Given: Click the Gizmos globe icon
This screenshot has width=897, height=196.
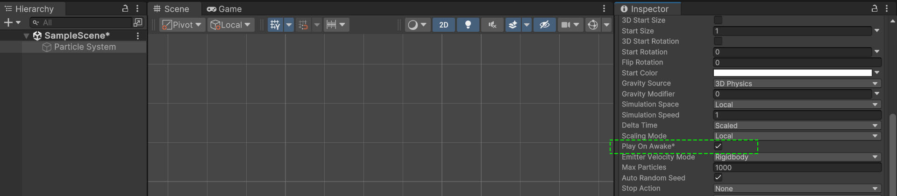Looking at the screenshot, I should [x=593, y=25].
